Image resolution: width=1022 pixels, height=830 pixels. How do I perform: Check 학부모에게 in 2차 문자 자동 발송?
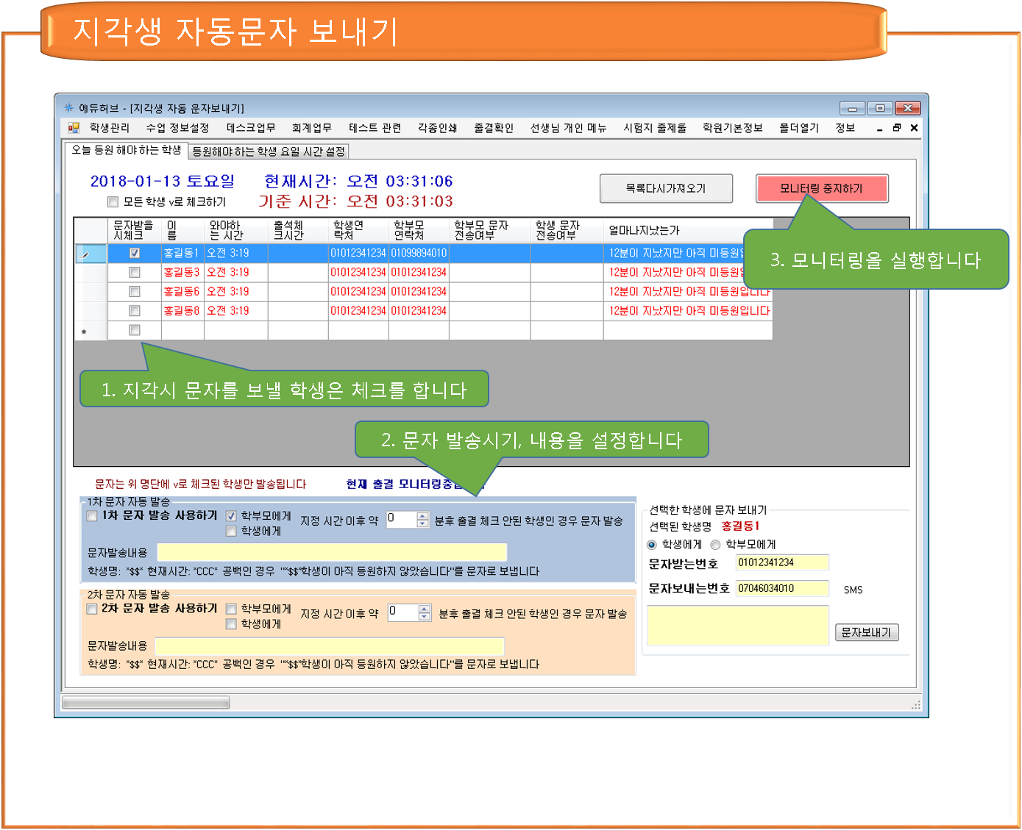tap(231, 609)
